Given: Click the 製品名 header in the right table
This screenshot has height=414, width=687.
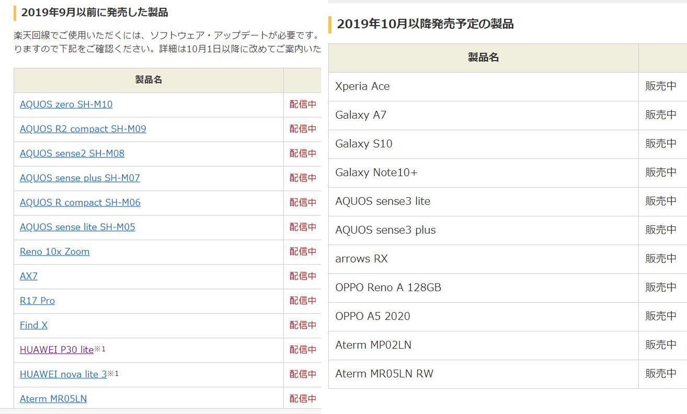Looking at the screenshot, I should (x=483, y=57).
